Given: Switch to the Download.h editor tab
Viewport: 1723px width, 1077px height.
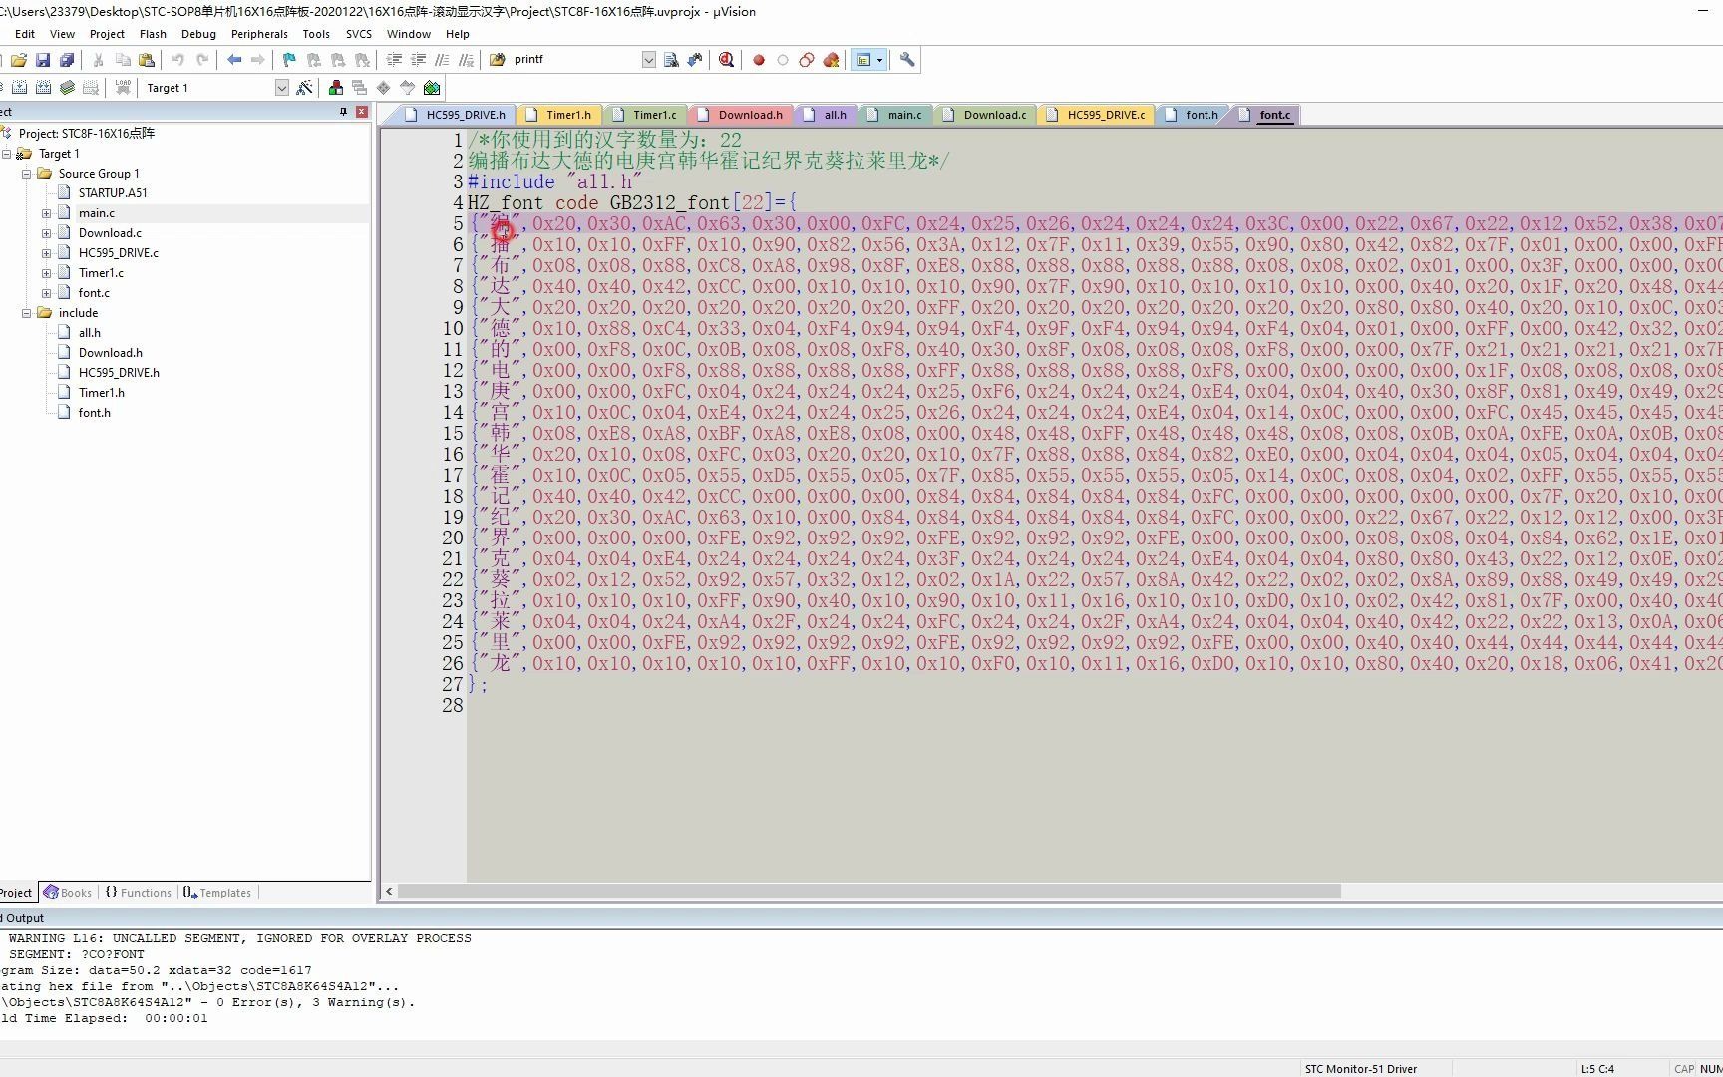Looking at the screenshot, I should click(741, 115).
